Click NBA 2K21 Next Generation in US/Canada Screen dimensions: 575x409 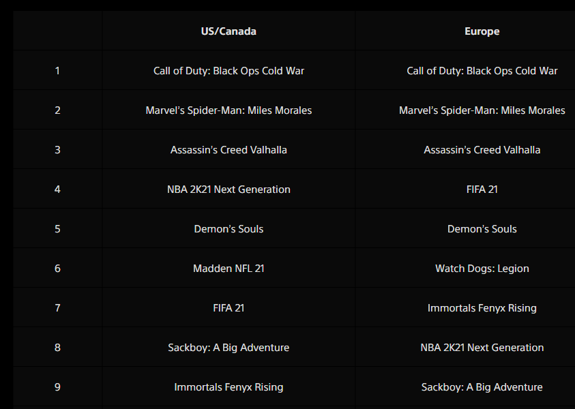[228, 190]
